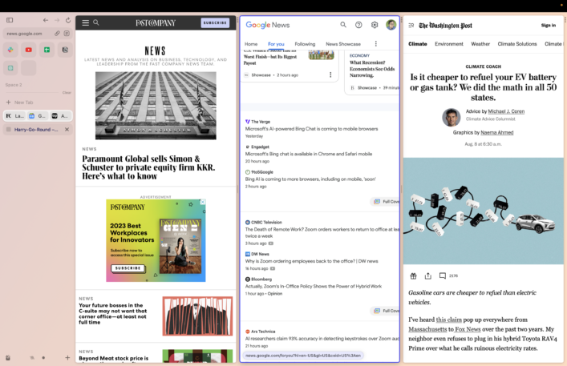Open the archive icon at the sidebar bottom
This screenshot has width=567, height=366.
click(x=8, y=358)
